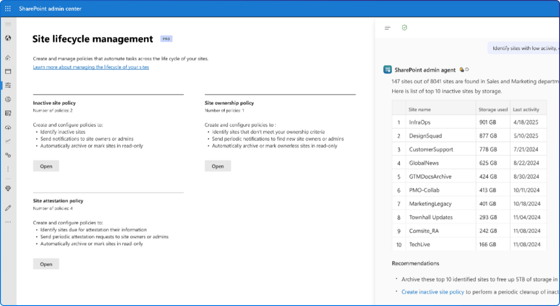560x306 pixels.
Task: Click the SharePoint admin center title
Action: pos(50,9)
